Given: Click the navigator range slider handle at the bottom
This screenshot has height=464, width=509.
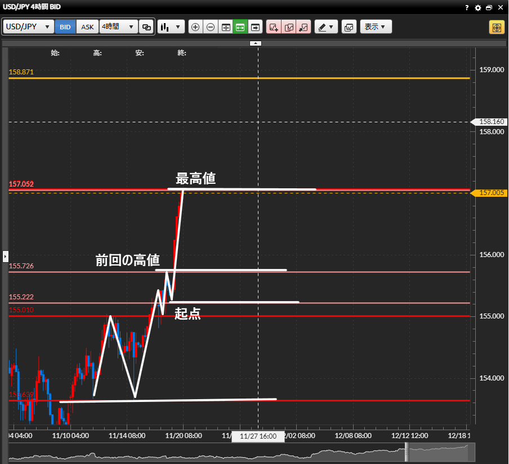Looking at the screenshot, I should point(405,452).
